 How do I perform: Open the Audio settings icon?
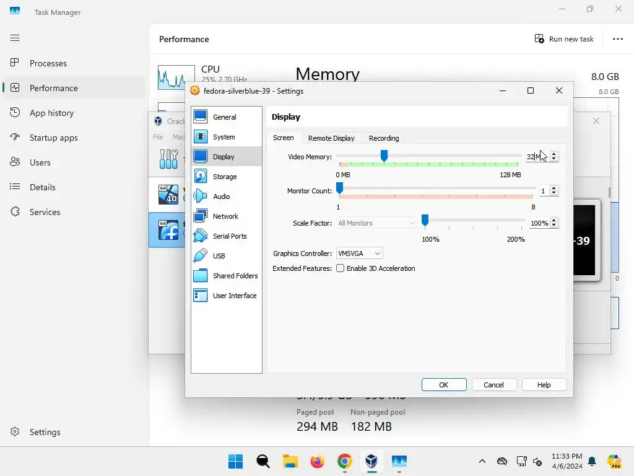point(200,196)
